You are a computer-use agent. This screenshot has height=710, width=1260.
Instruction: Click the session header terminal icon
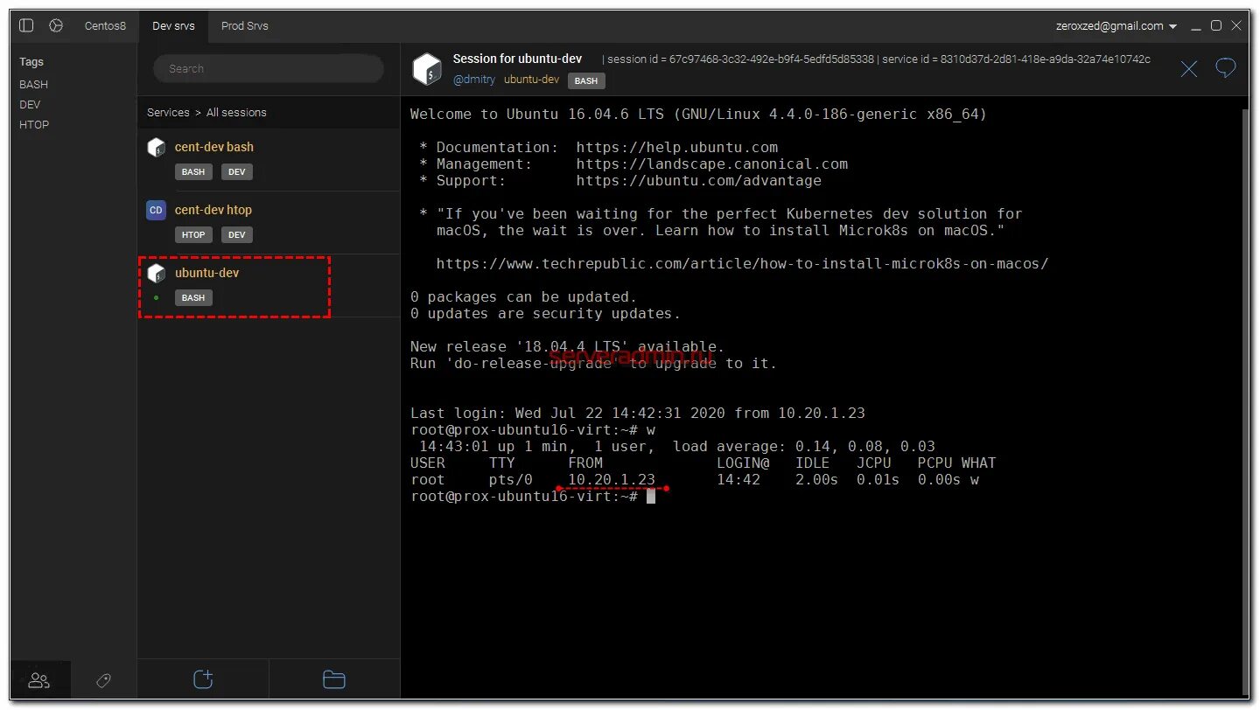[427, 68]
